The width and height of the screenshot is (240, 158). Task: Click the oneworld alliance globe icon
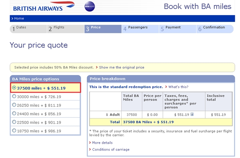point(90,6)
